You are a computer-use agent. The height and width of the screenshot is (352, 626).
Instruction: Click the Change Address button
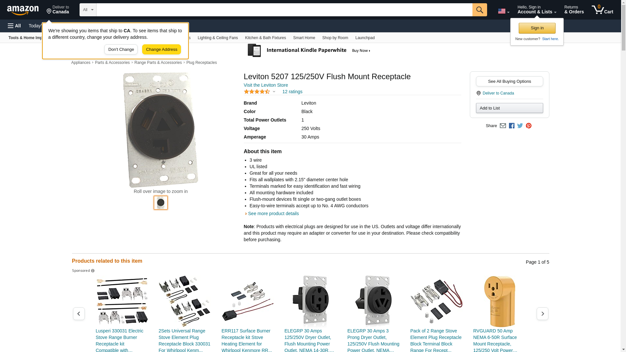point(161,50)
